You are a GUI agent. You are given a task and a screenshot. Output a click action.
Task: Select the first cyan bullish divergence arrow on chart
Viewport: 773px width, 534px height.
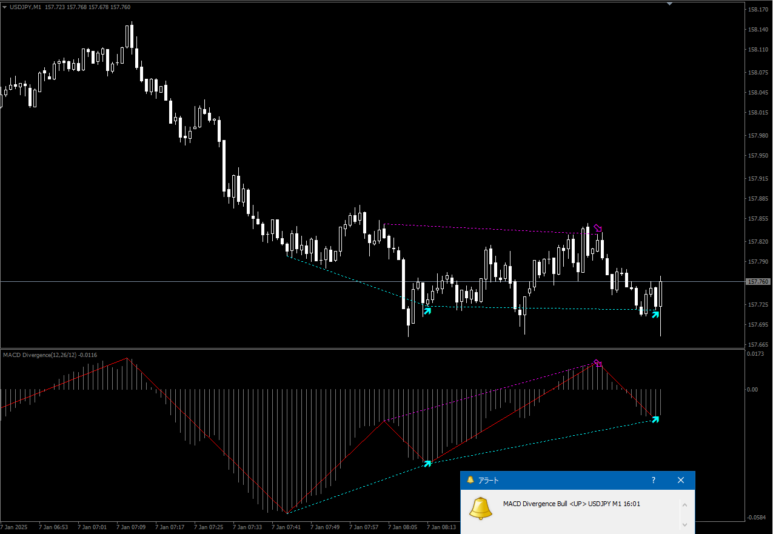(427, 310)
